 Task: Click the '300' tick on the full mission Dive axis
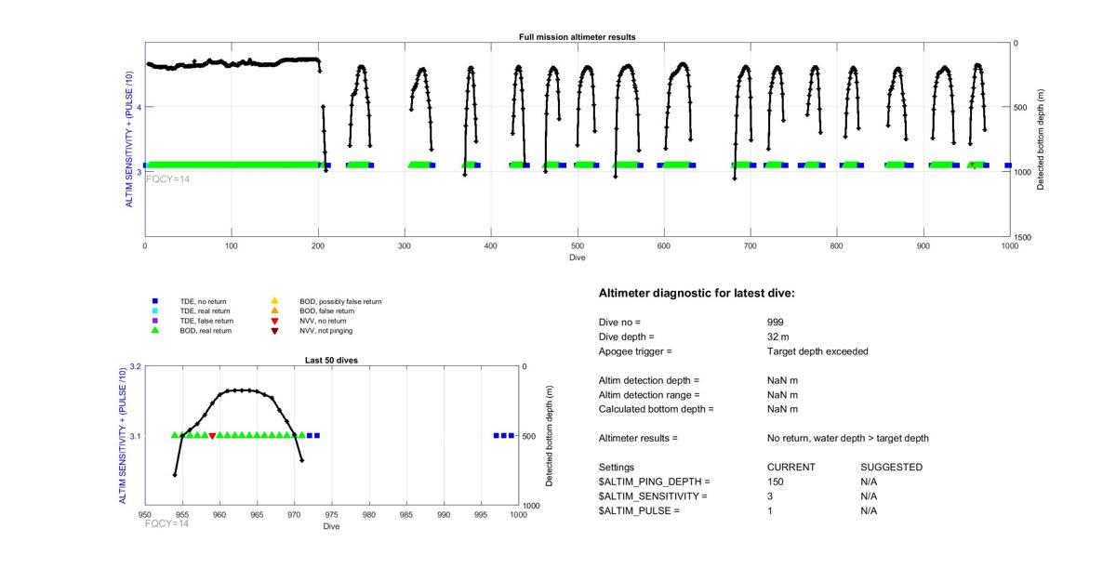pos(404,246)
